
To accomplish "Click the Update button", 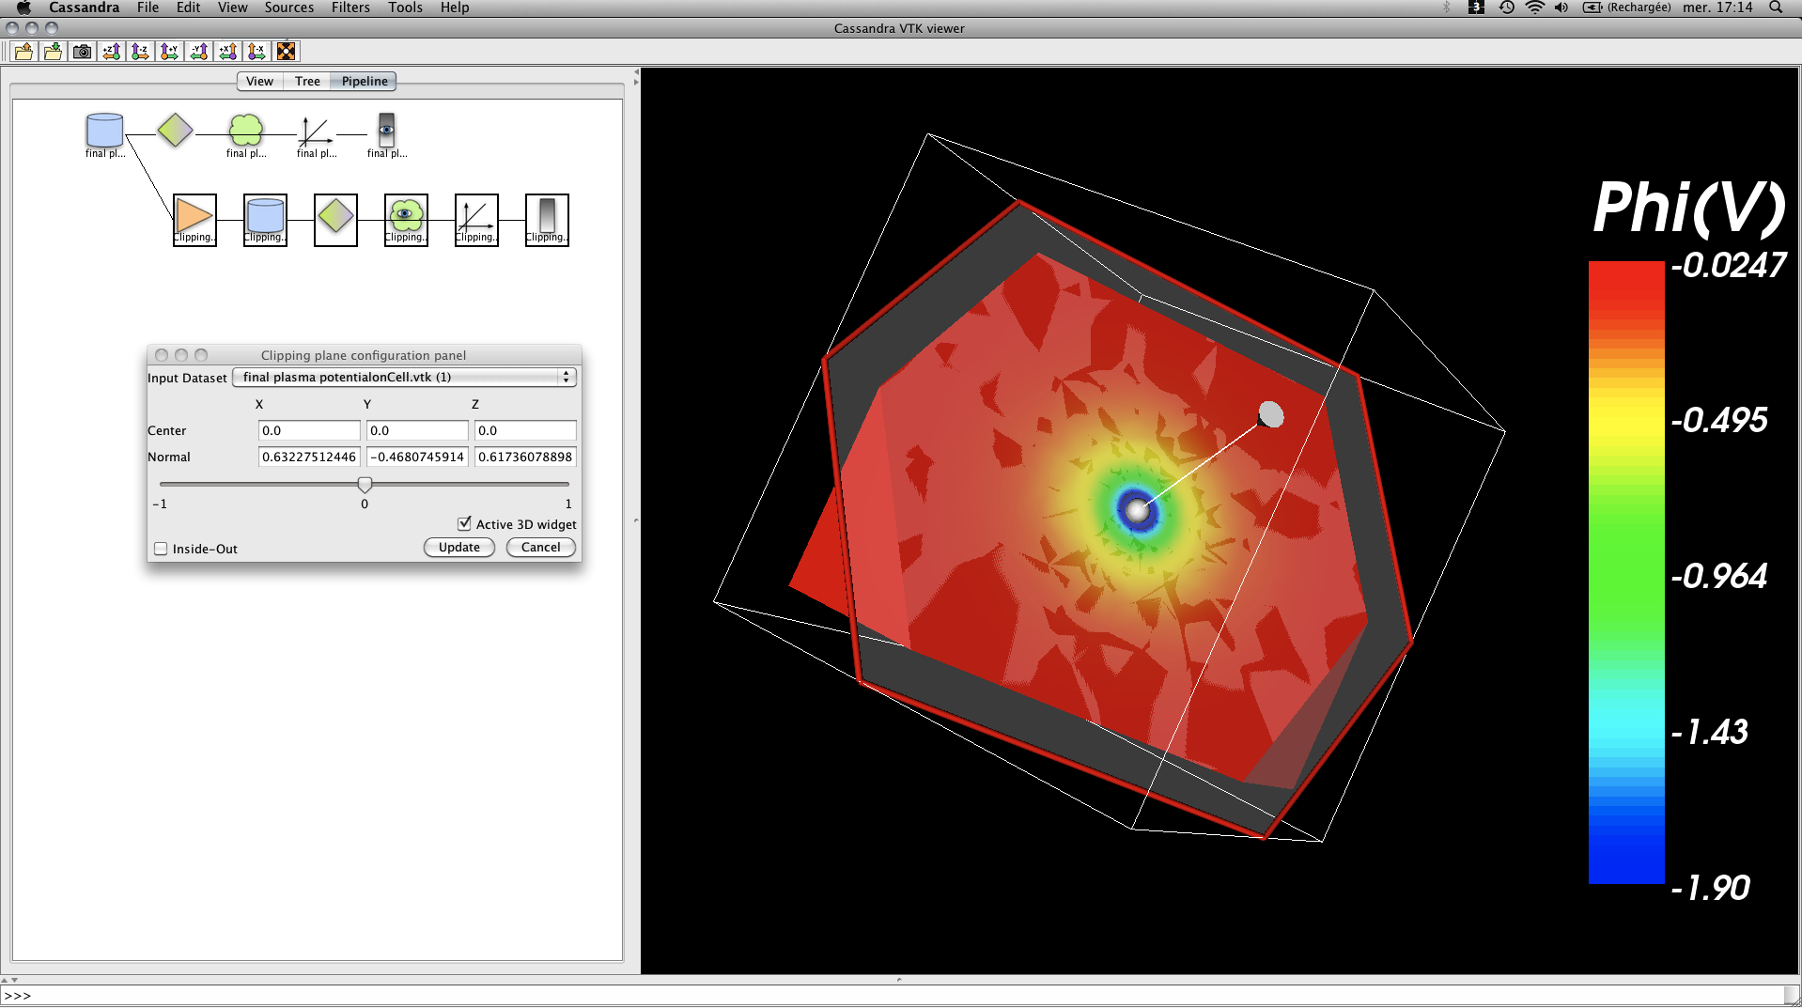I will (458, 548).
